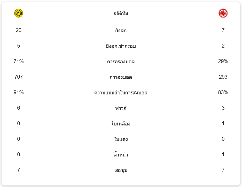Select Dortmund's 20 shots value
The height and width of the screenshot is (187, 242).
19,30
